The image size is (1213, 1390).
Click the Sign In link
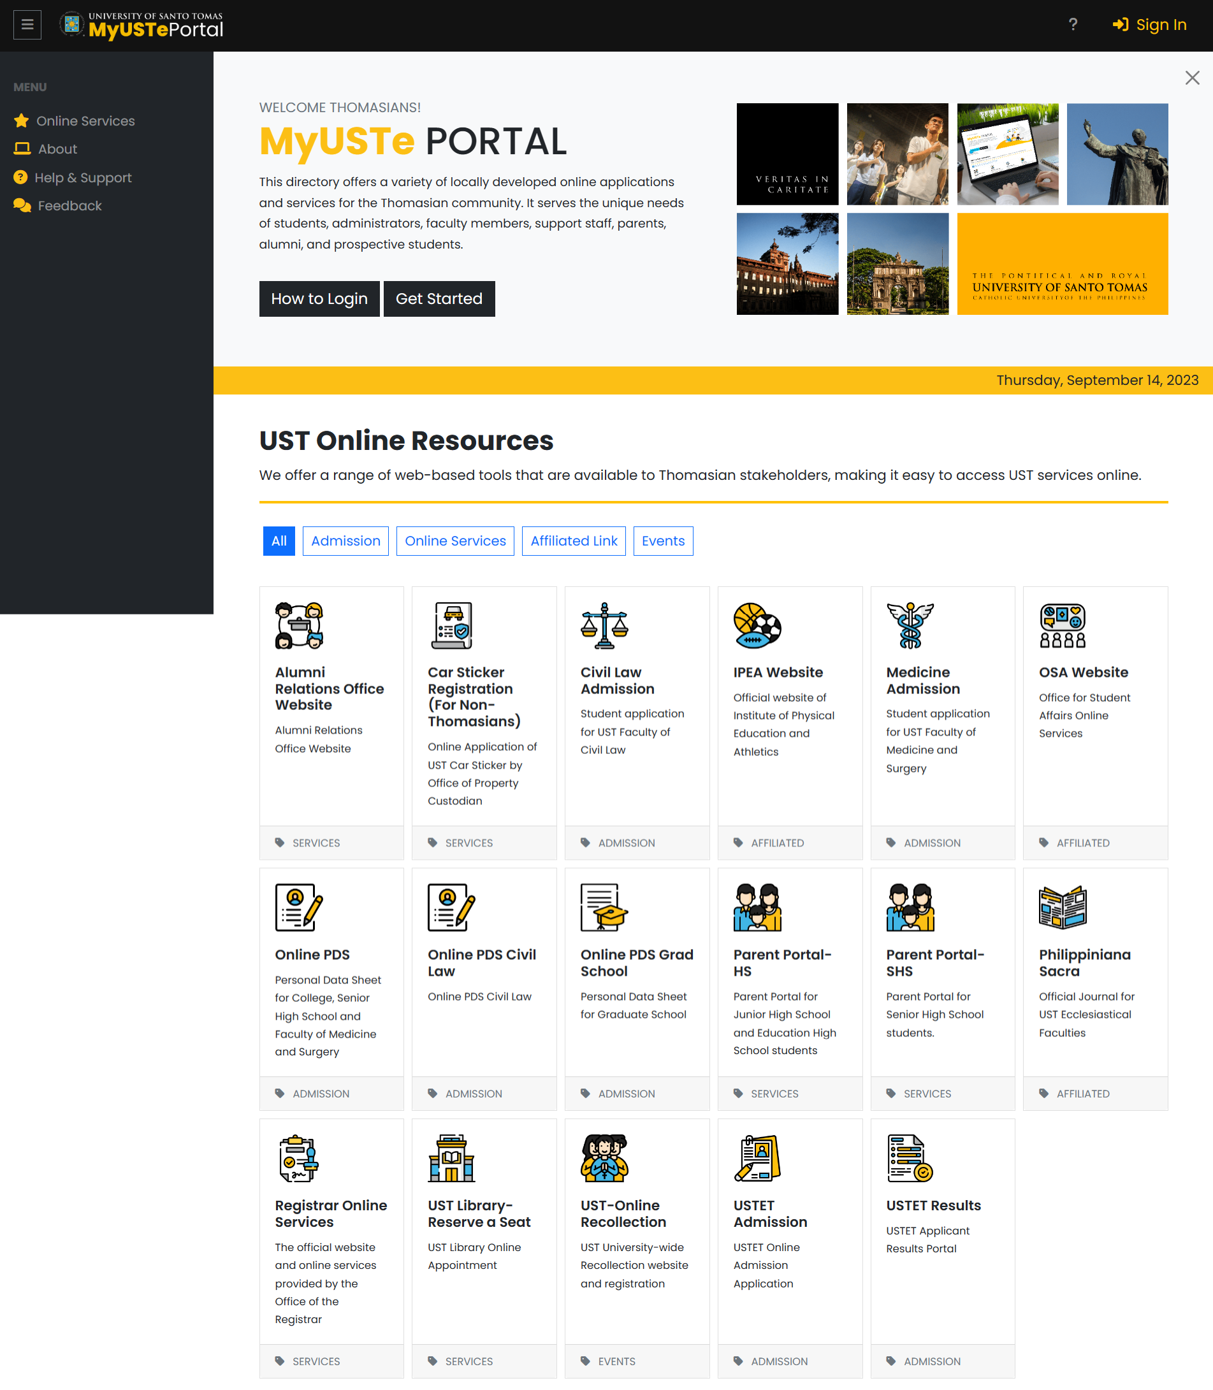(x=1149, y=24)
